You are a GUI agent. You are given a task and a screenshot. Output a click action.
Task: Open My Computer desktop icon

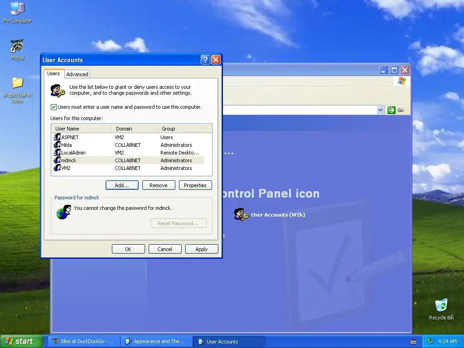pos(17,12)
